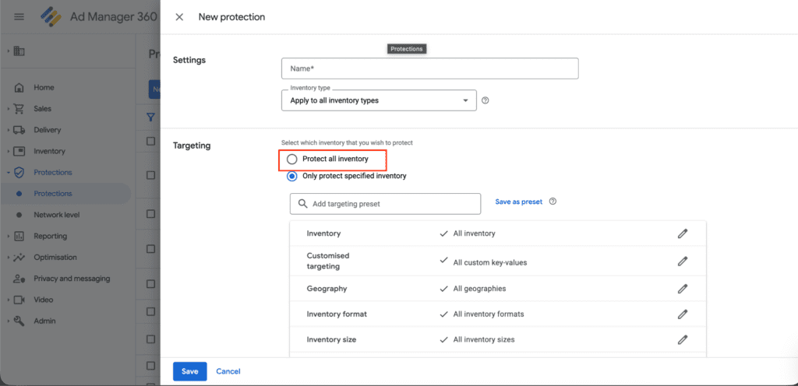Click the Inventory section icon in sidebar
Image resolution: width=798 pixels, height=386 pixels.
click(19, 151)
